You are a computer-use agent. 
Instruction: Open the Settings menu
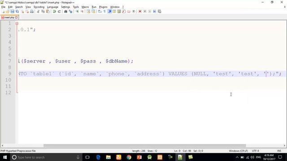(65, 7)
